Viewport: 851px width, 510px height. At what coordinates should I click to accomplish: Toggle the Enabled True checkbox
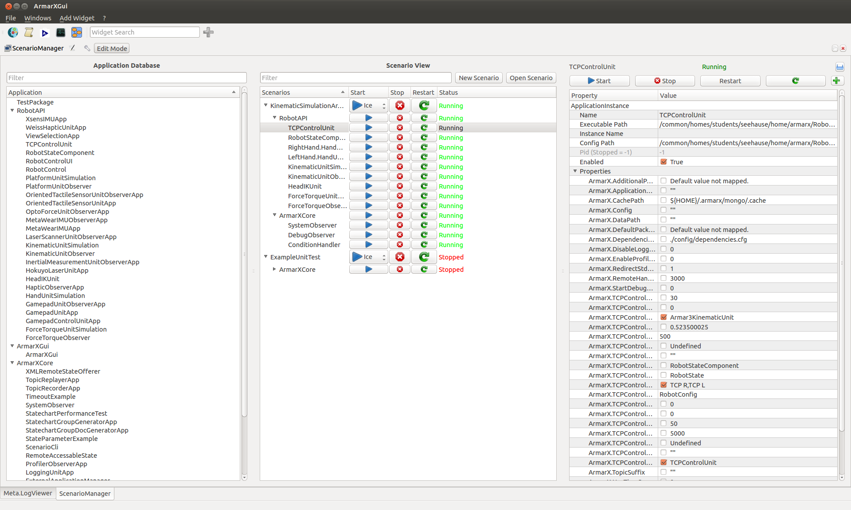[x=664, y=162]
